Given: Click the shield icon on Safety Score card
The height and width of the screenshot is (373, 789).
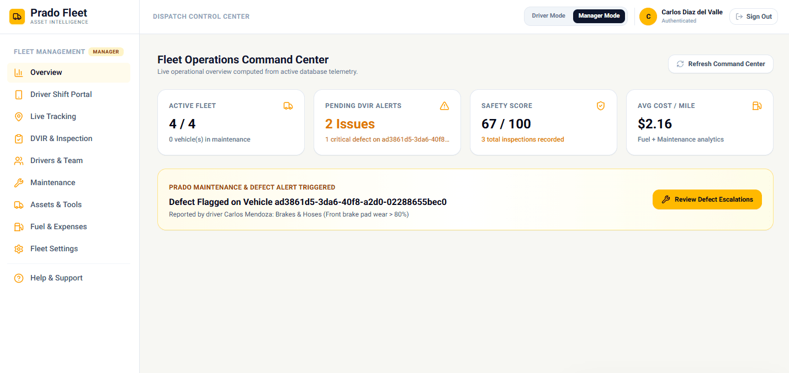Looking at the screenshot, I should point(601,106).
